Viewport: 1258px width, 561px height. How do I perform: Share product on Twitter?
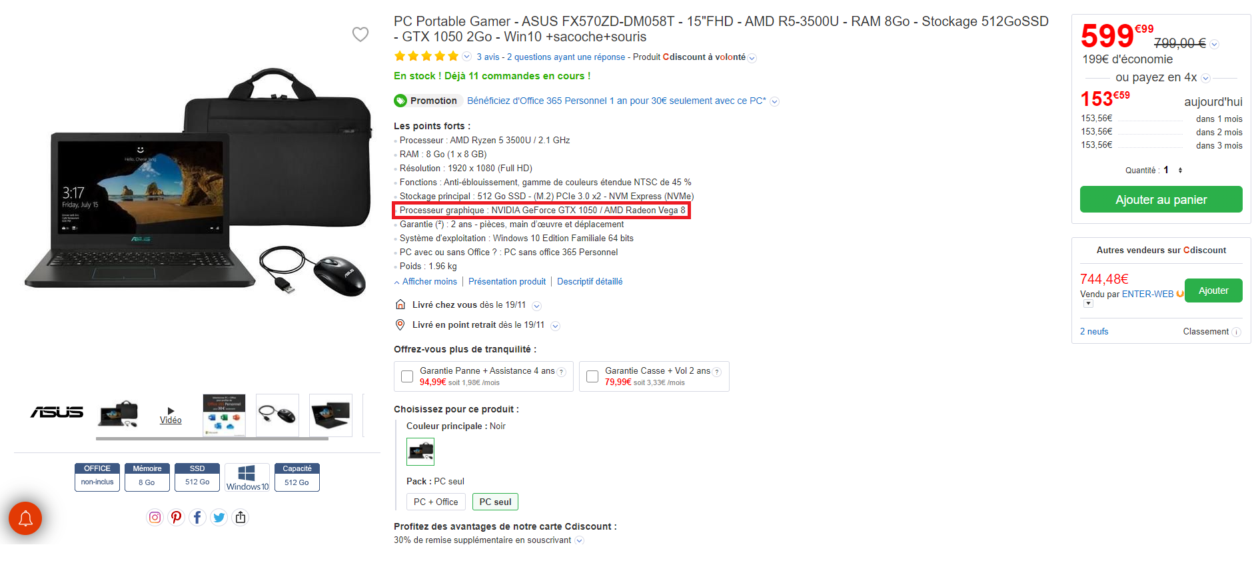(x=219, y=517)
